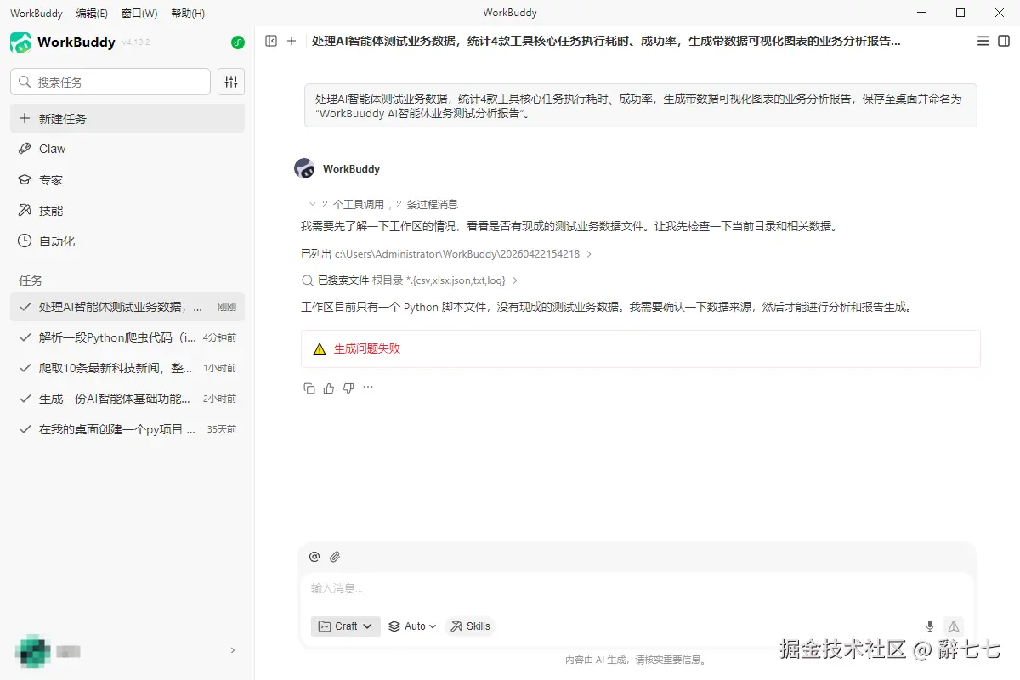This screenshot has height=680, width=1020.
Task: Minimize the WorkBuddy window
Action: (921, 13)
